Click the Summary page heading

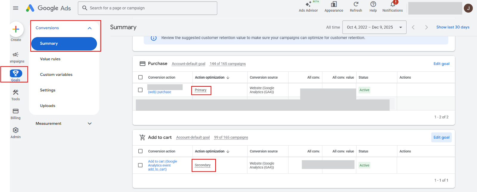123,27
